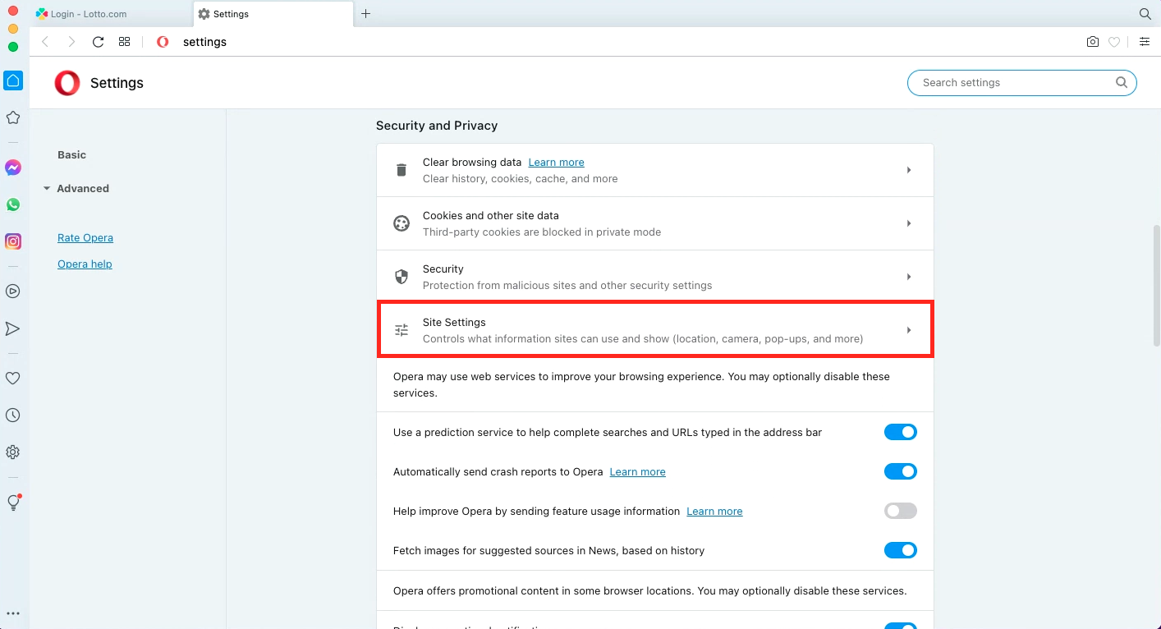The width and height of the screenshot is (1161, 629).
Task: Open History clock in sidebar
Action: tap(13, 416)
